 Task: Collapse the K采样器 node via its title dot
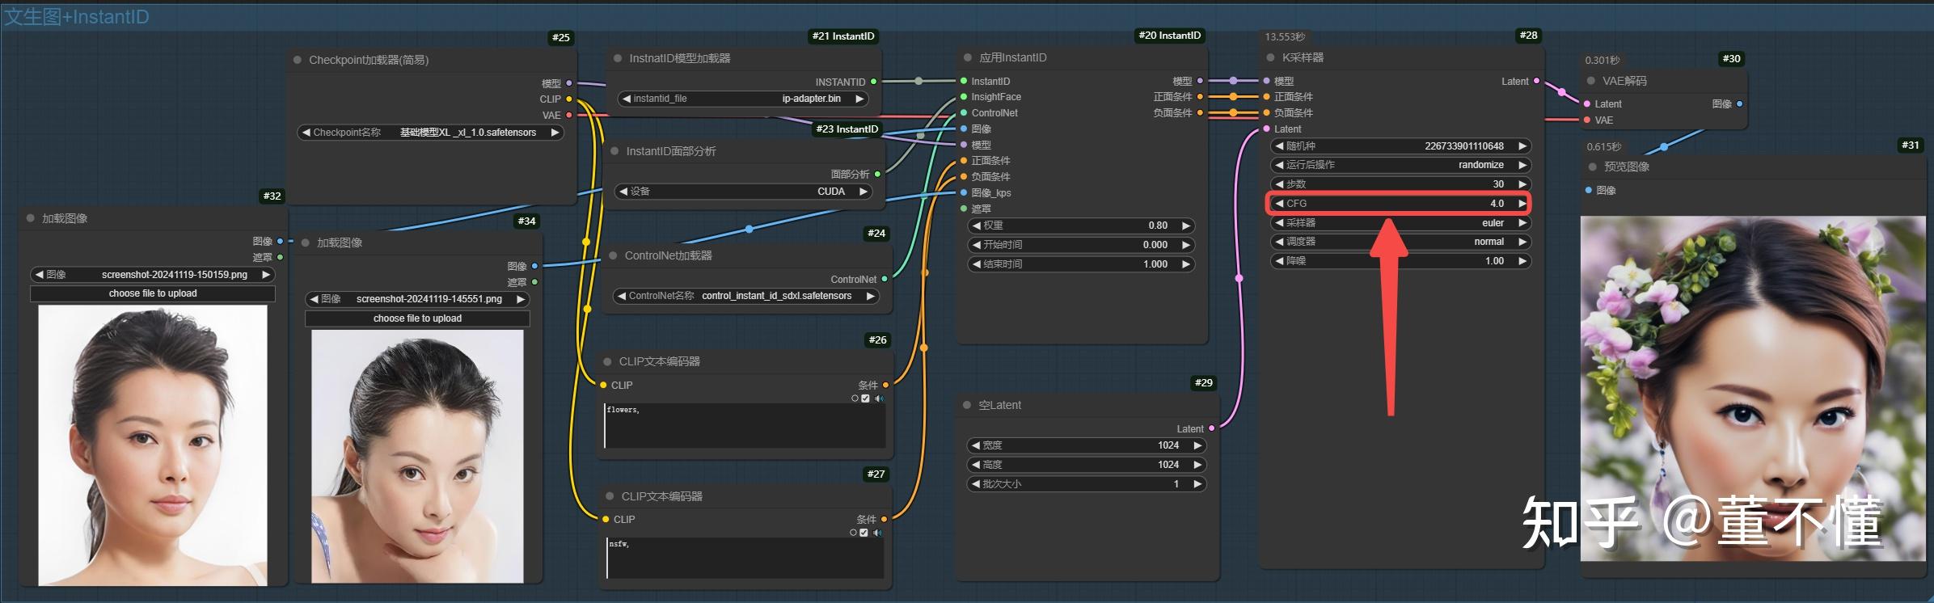1270,57
